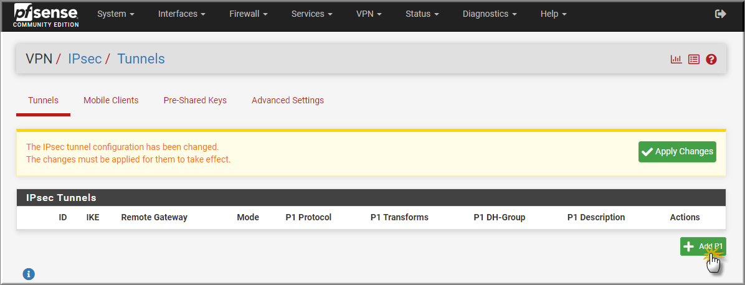Open the Advanced Settings tab
Viewport: 745px width, 285px height.
click(288, 100)
